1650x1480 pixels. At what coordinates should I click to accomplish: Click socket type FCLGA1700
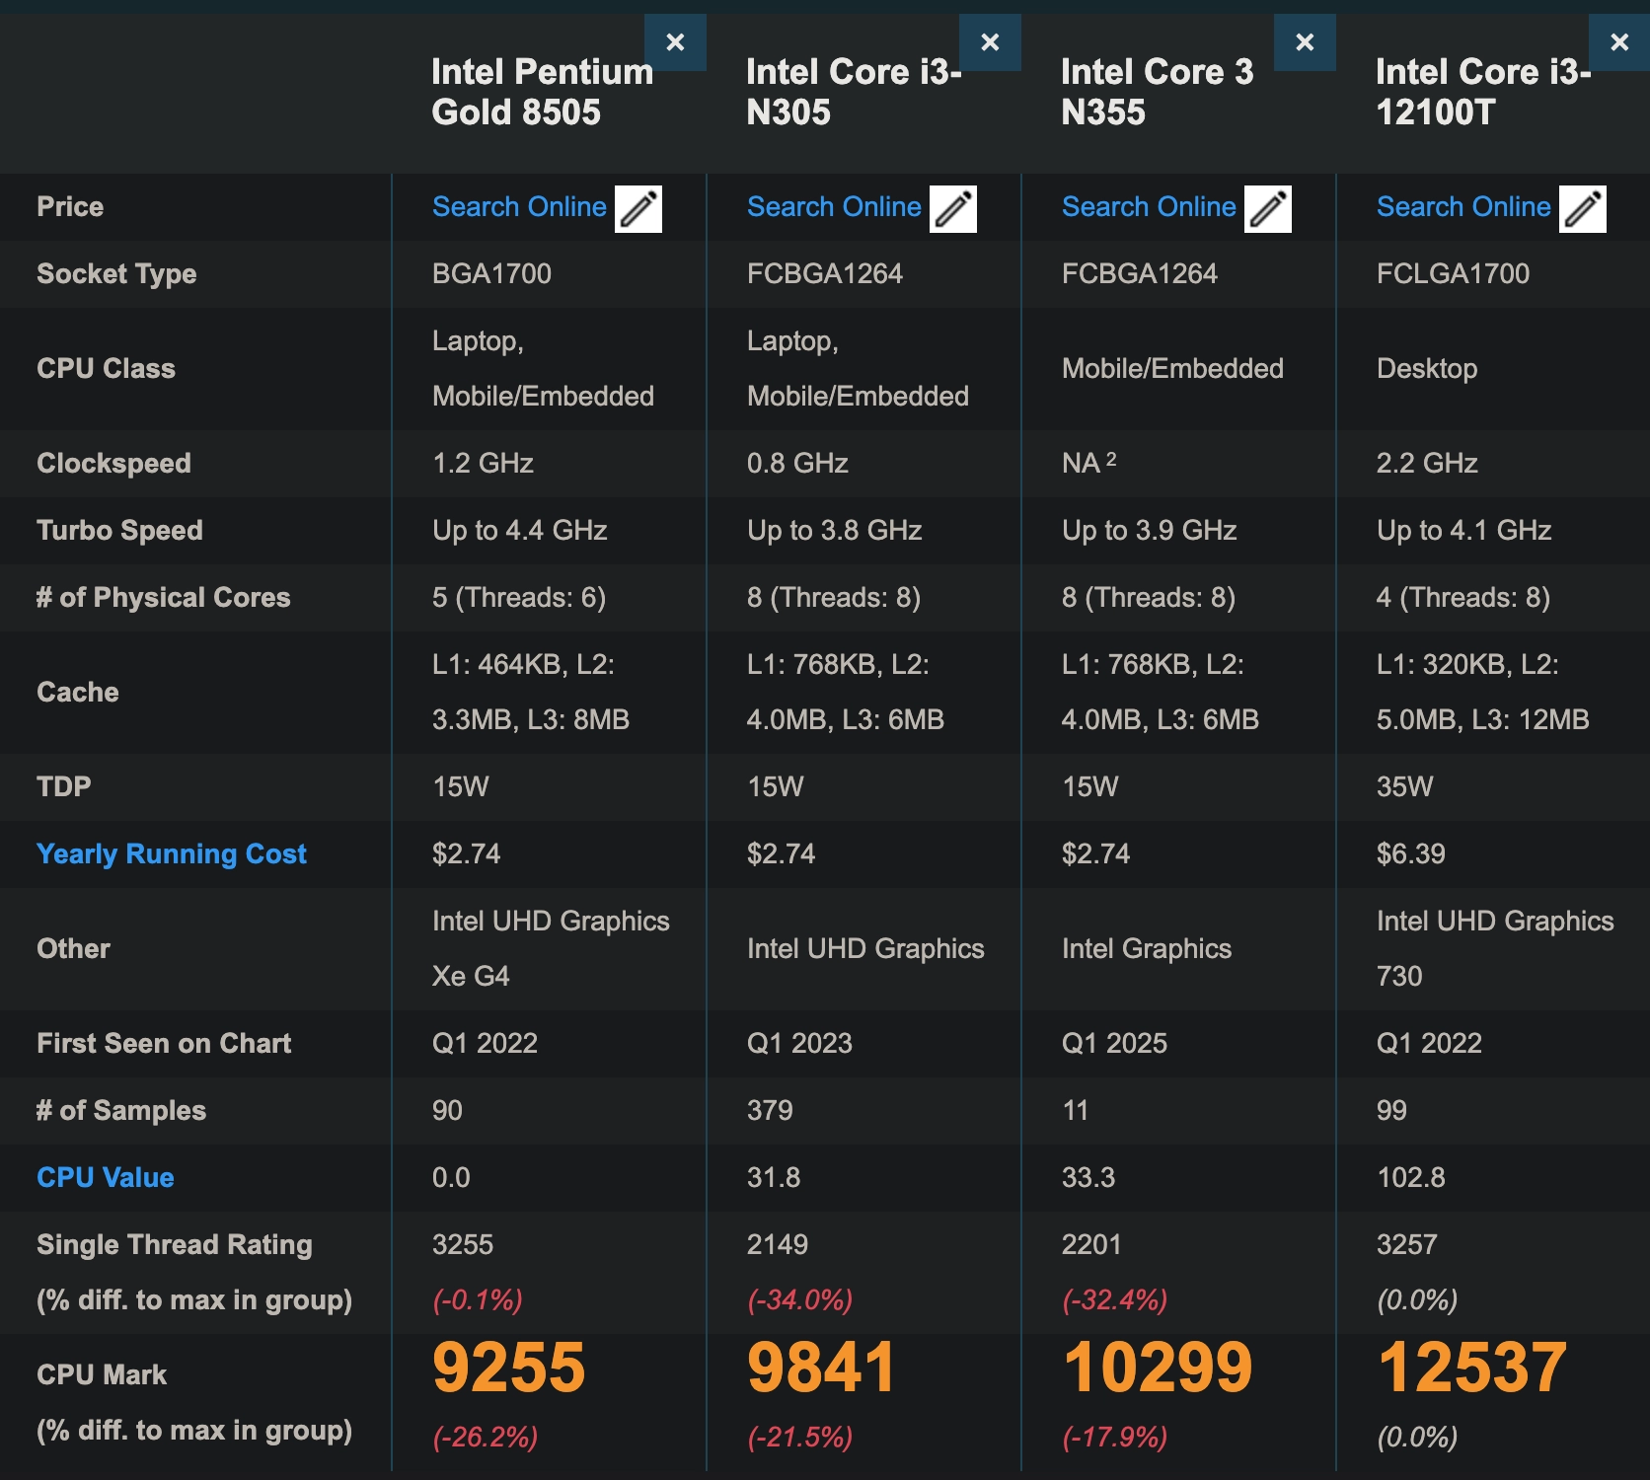coord(1453,274)
